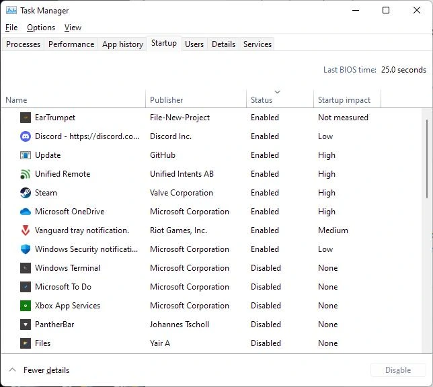433x387 pixels.
Task: Select the Discord startup entry name
Action: 87,136
